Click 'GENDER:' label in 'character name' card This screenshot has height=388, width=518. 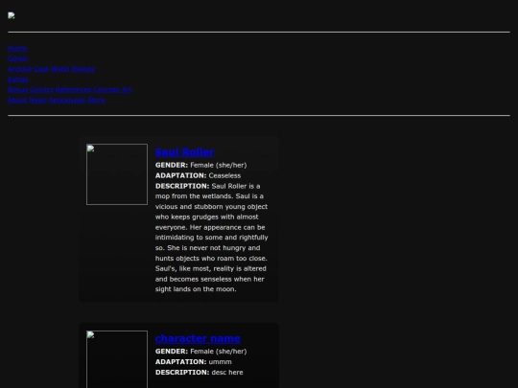pyautogui.click(x=172, y=352)
